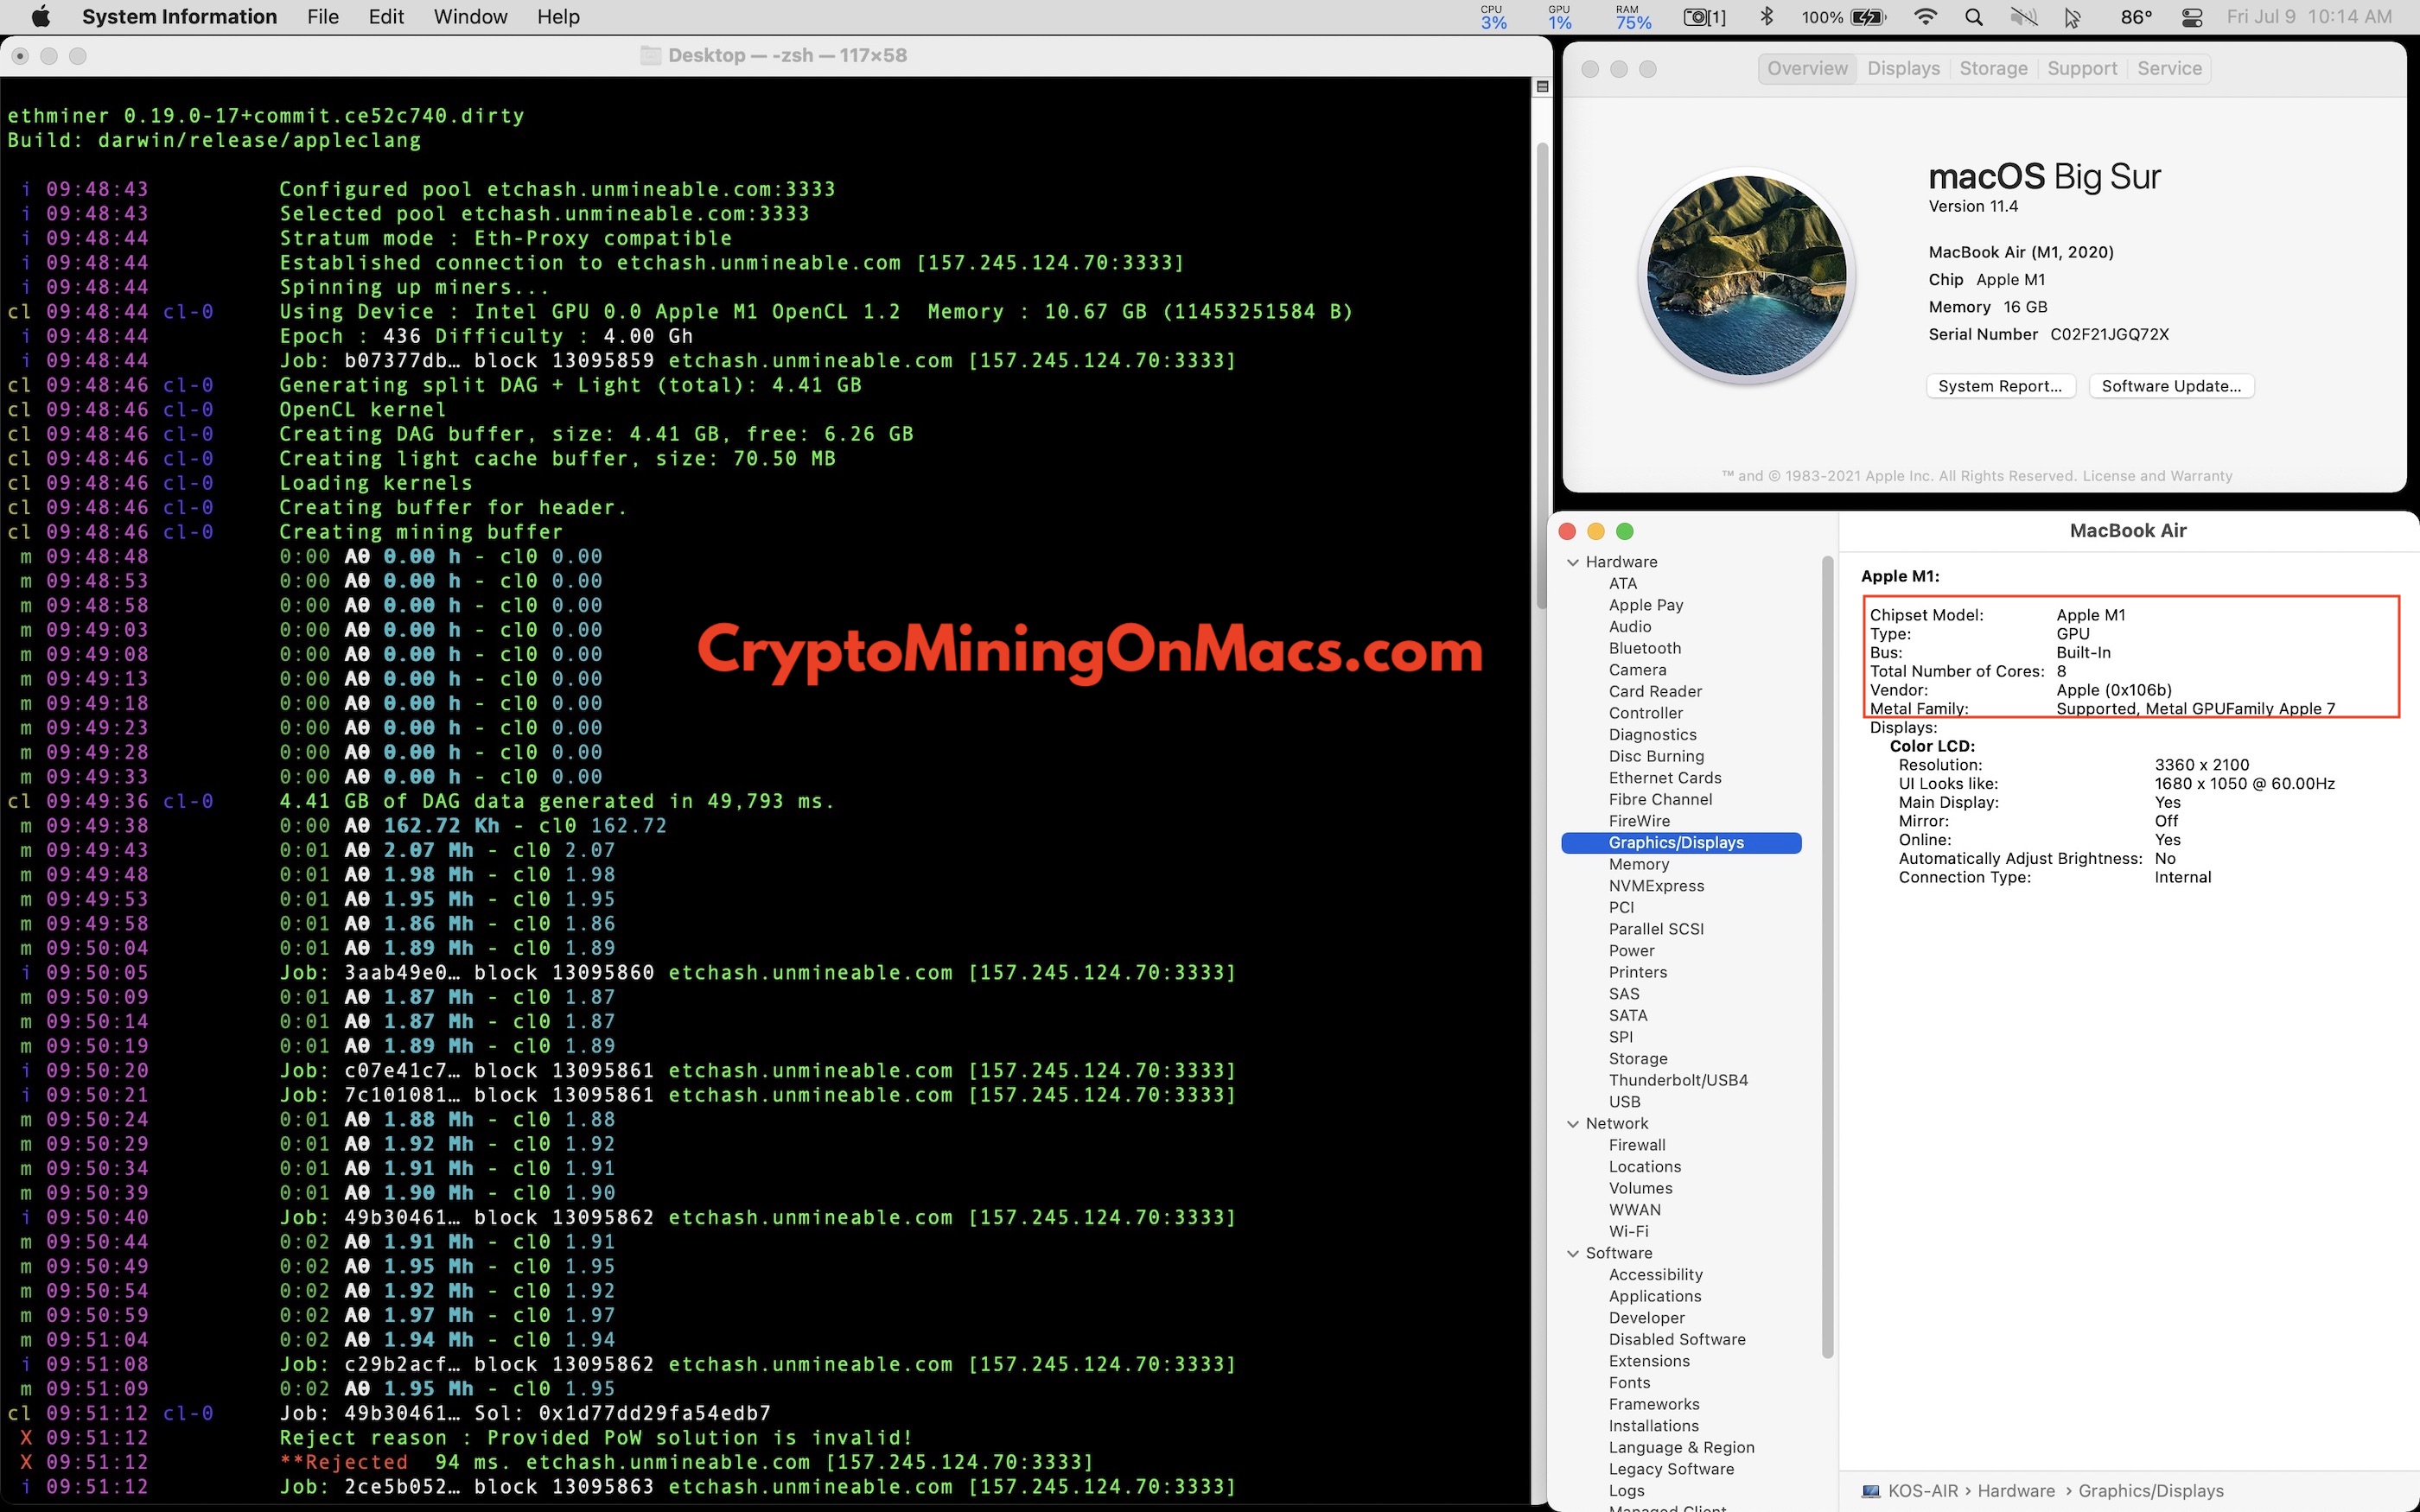Image resolution: width=2420 pixels, height=1512 pixels.
Task: Switch to the Service tab
Action: pos(2169,68)
